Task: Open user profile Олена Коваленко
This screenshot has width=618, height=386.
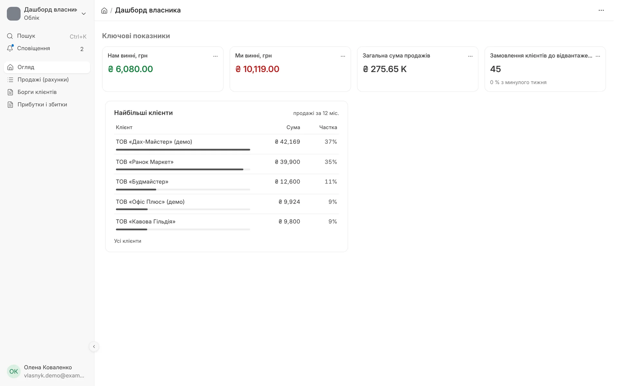Action: click(47, 371)
